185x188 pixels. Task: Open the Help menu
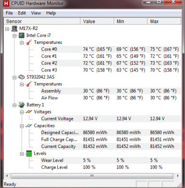tap(51, 13)
